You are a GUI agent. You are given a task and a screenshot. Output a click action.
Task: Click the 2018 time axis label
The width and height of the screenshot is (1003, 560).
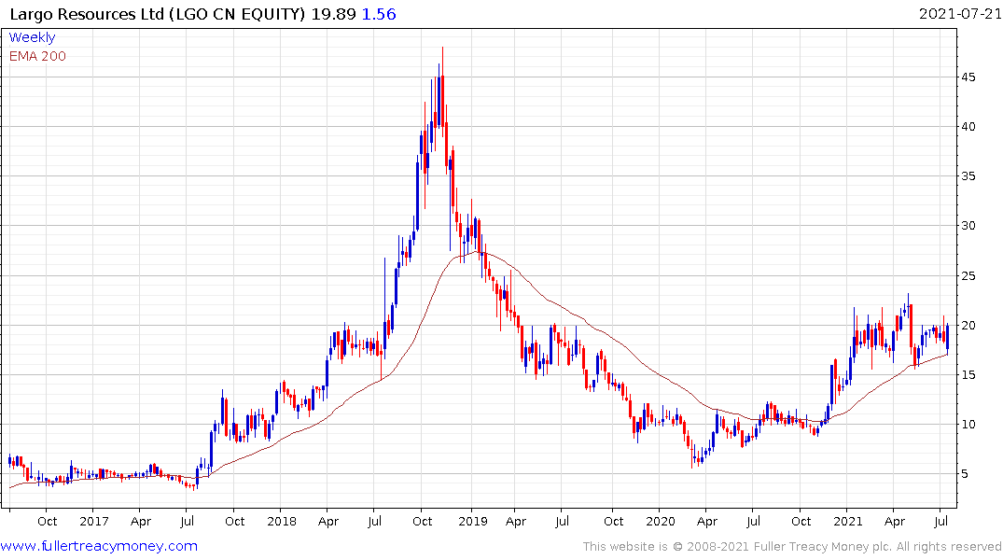point(282,521)
